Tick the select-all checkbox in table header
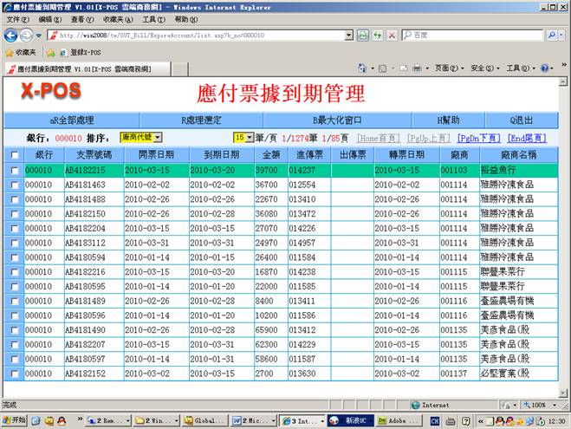 click(13, 154)
